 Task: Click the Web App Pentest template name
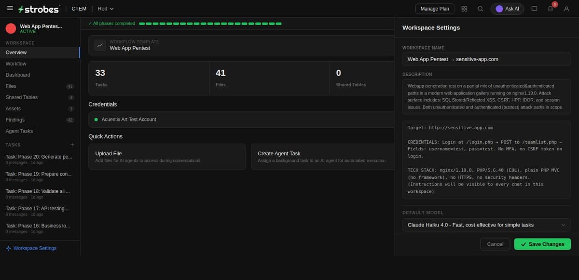pyautogui.click(x=130, y=48)
